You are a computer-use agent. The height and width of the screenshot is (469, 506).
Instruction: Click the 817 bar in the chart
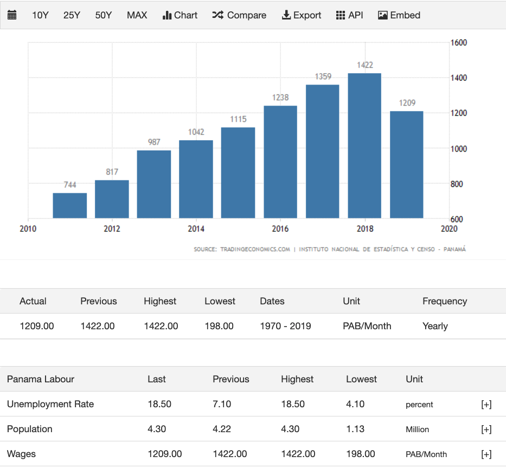pos(112,199)
